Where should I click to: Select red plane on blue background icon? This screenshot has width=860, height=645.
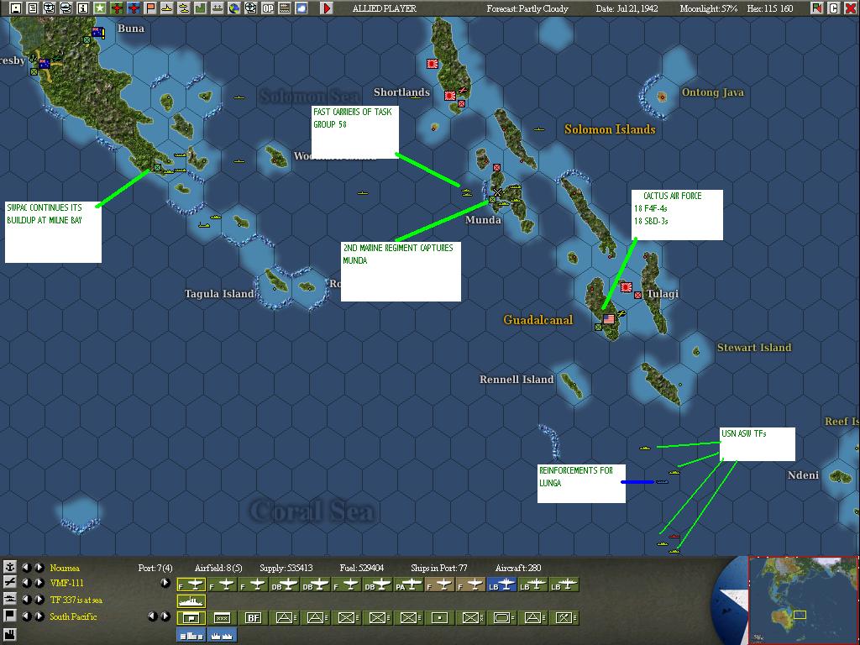pos(134,8)
